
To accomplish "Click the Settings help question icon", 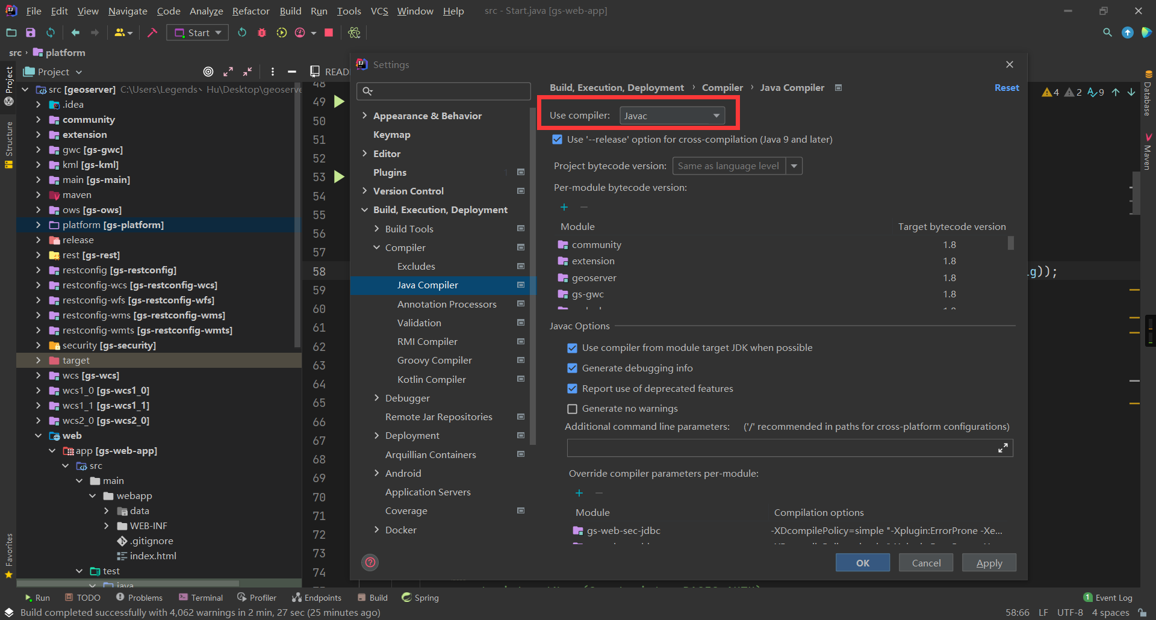I will click(370, 563).
